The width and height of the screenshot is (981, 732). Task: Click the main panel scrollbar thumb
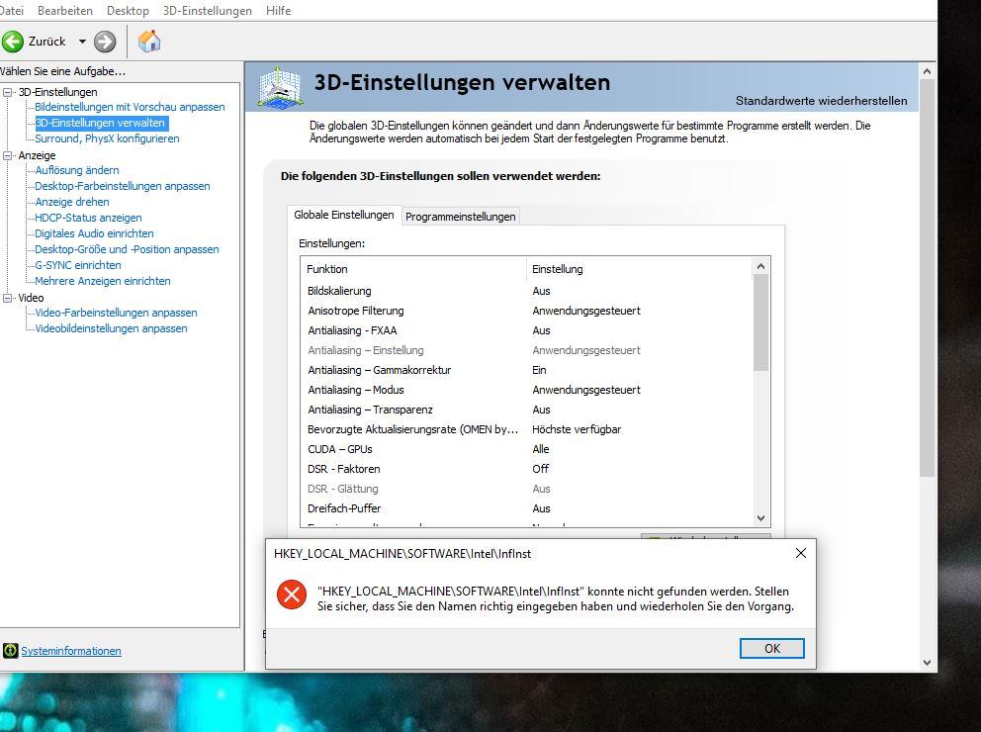point(928,278)
